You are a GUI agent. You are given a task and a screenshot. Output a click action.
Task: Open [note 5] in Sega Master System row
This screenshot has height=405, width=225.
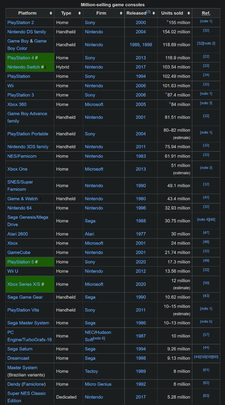coord(206,321)
